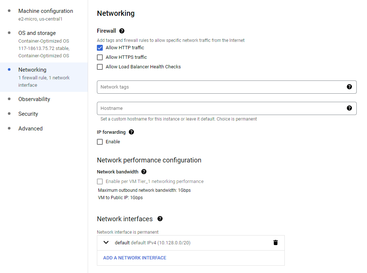The image size is (367, 273).
Task: Expand the default network interface chevron
Action: (106, 243)
